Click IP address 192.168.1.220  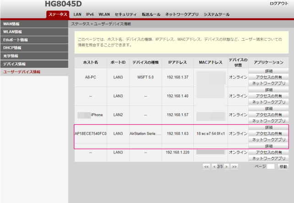(178, 152)
